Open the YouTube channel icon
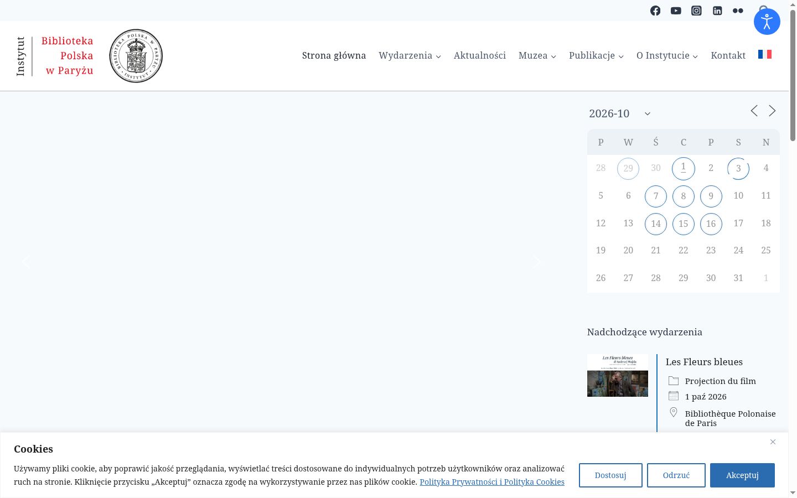Viewport: 797px width, 498px height. coord(676,11)
